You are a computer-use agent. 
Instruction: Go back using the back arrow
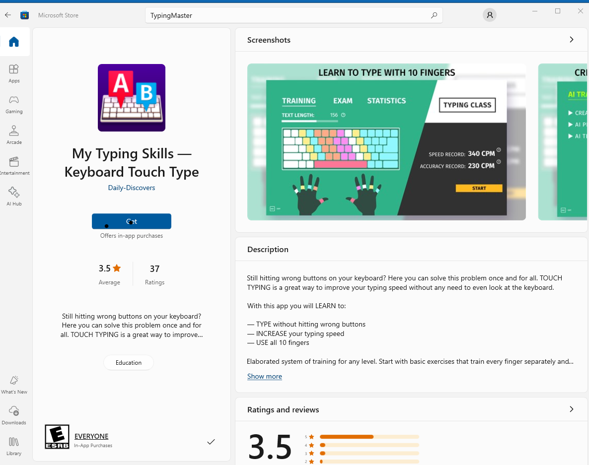[x=8, y=15]
